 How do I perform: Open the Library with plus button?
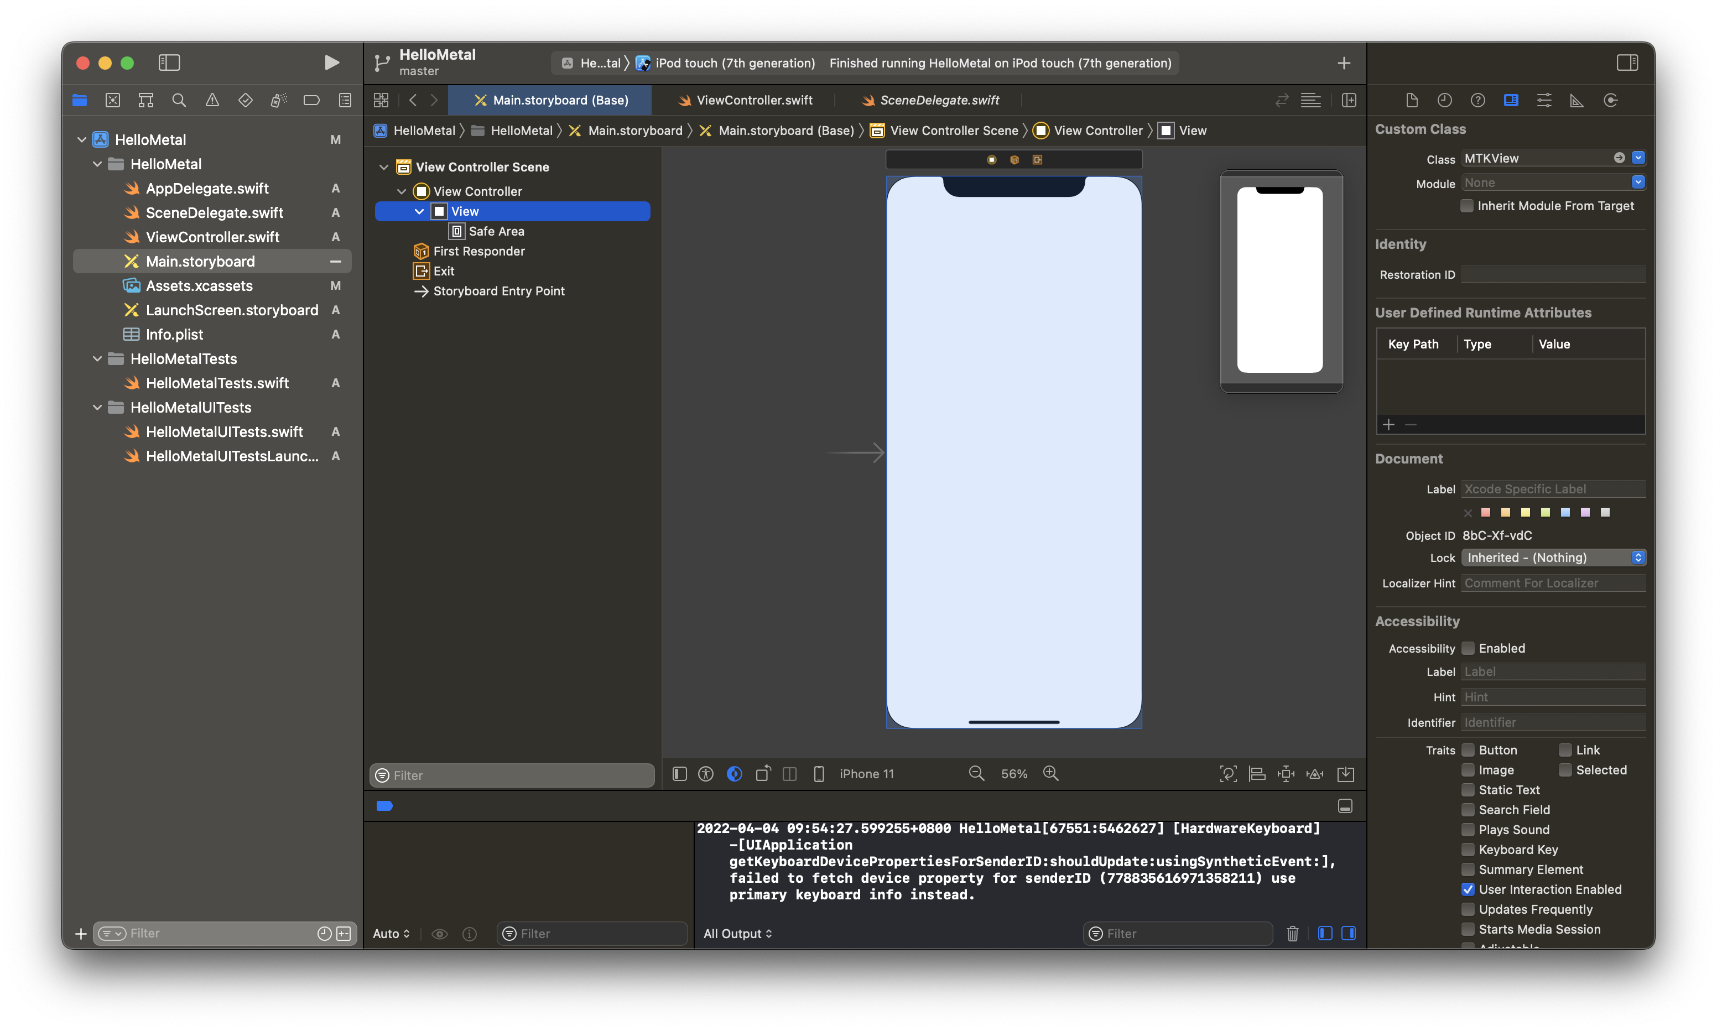pos(1344,63)
